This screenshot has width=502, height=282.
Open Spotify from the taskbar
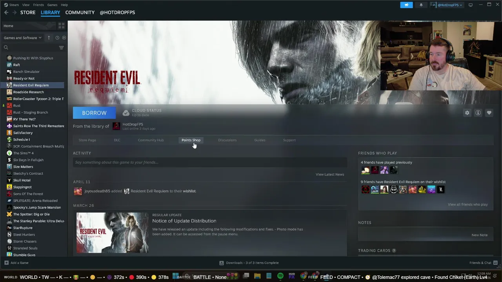(280, 276)
